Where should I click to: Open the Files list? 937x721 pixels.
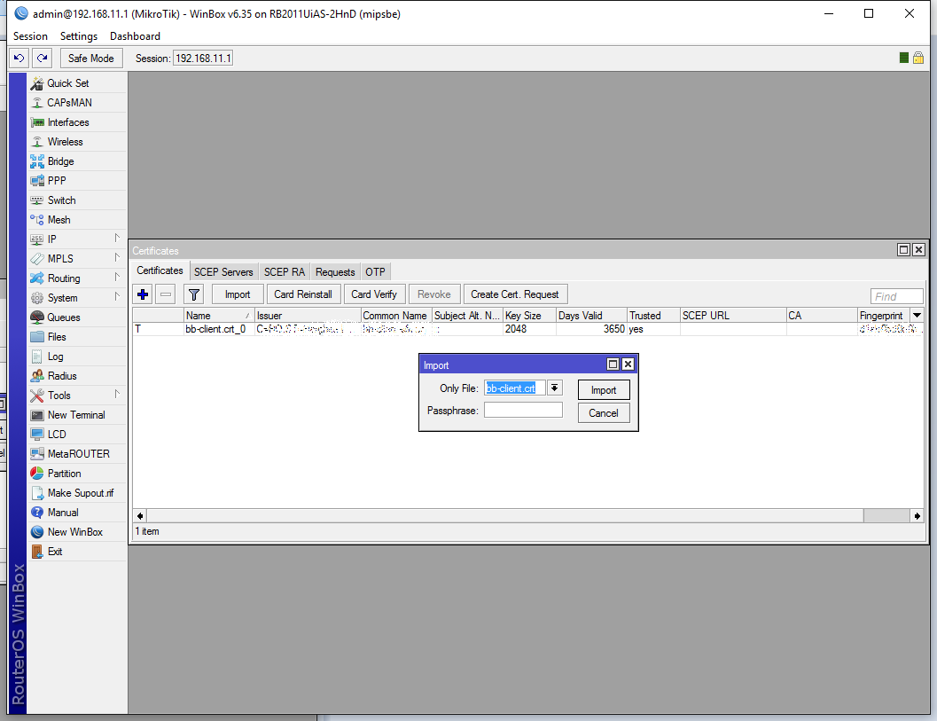(78, 337)
